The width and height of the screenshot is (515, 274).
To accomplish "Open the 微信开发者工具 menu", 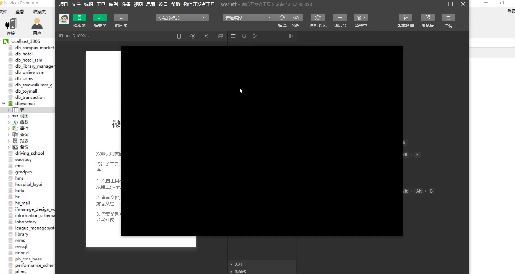I will (x=199, y=4).
